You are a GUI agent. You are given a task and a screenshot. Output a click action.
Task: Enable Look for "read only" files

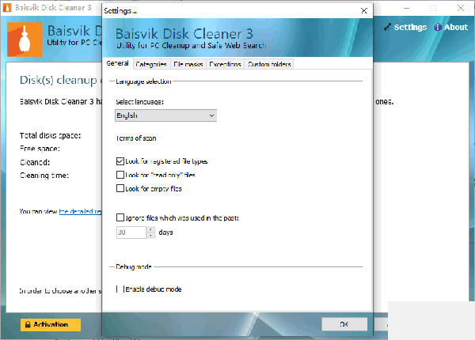pos(120,175)
